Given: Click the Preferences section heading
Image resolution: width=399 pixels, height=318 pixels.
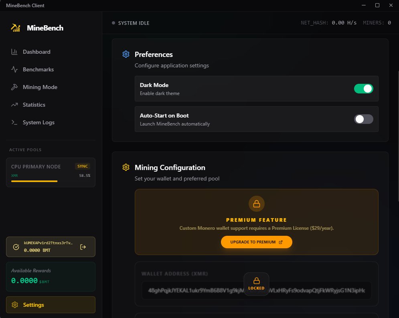Looking at the screenshot, I should pos(154,54).
